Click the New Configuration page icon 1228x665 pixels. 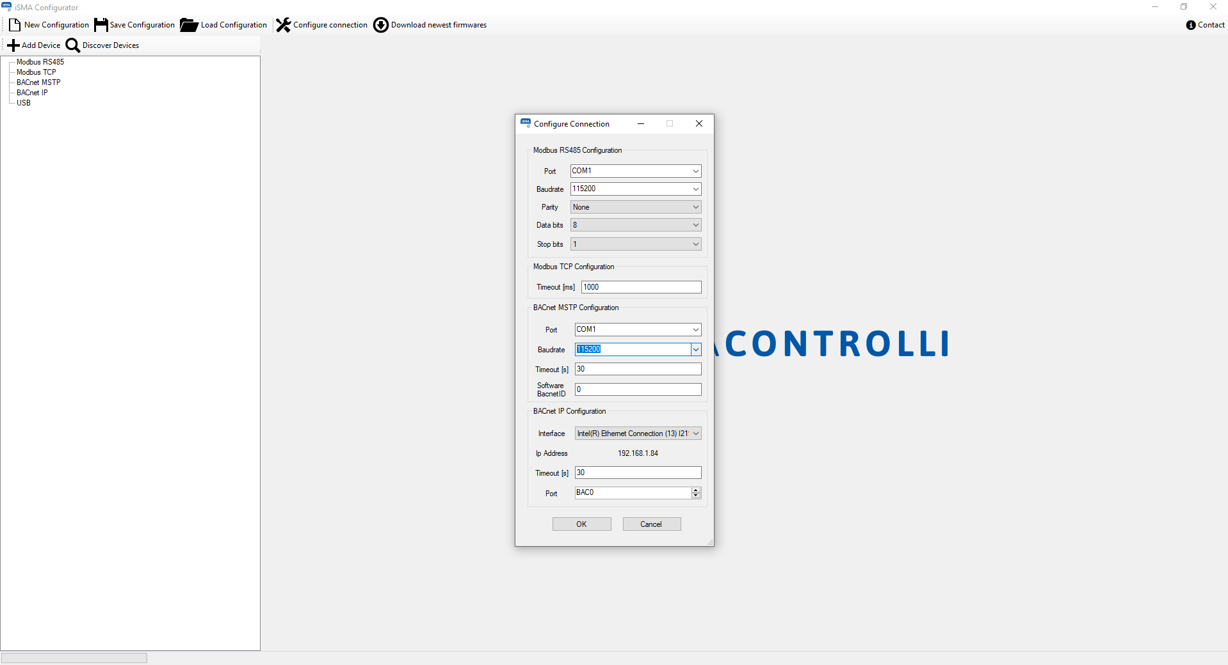(15, 25)
